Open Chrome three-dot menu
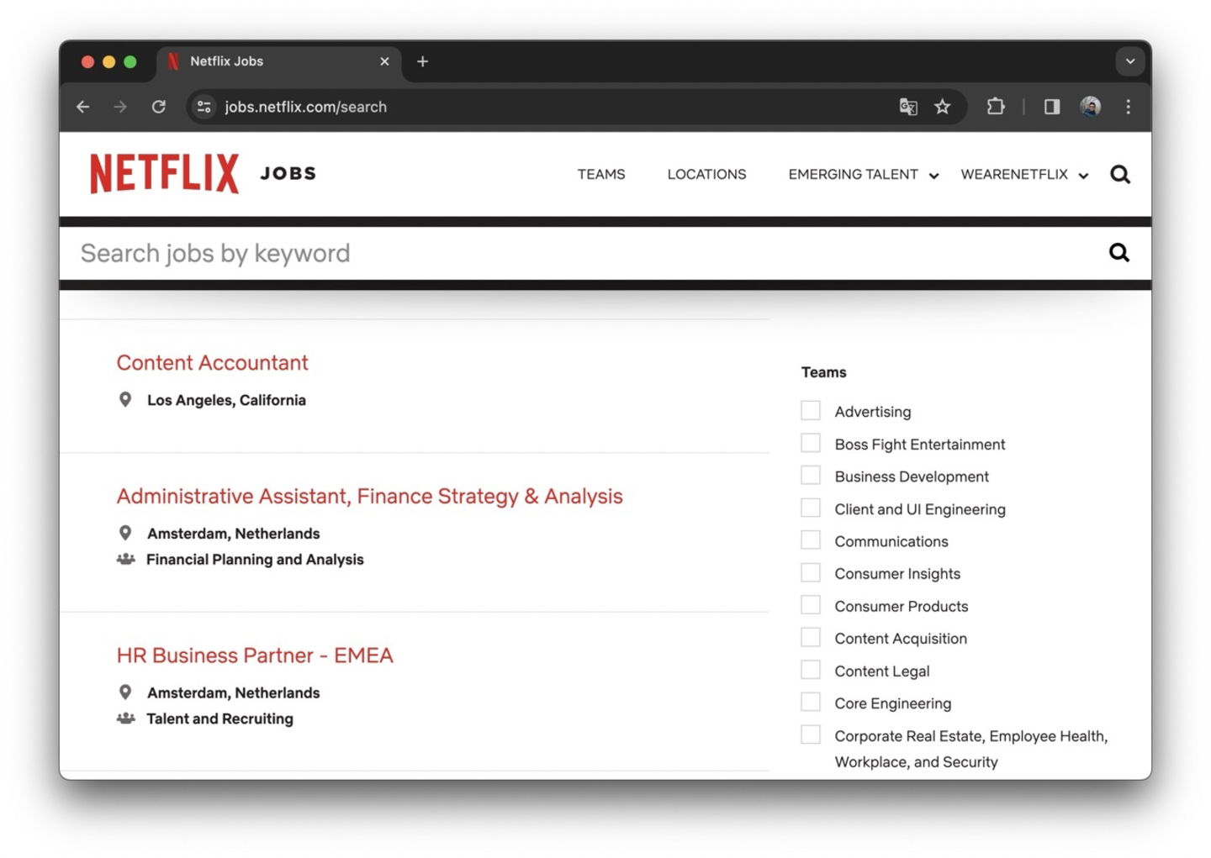This screenshot has height=858, width=1211. (1129, 107)
